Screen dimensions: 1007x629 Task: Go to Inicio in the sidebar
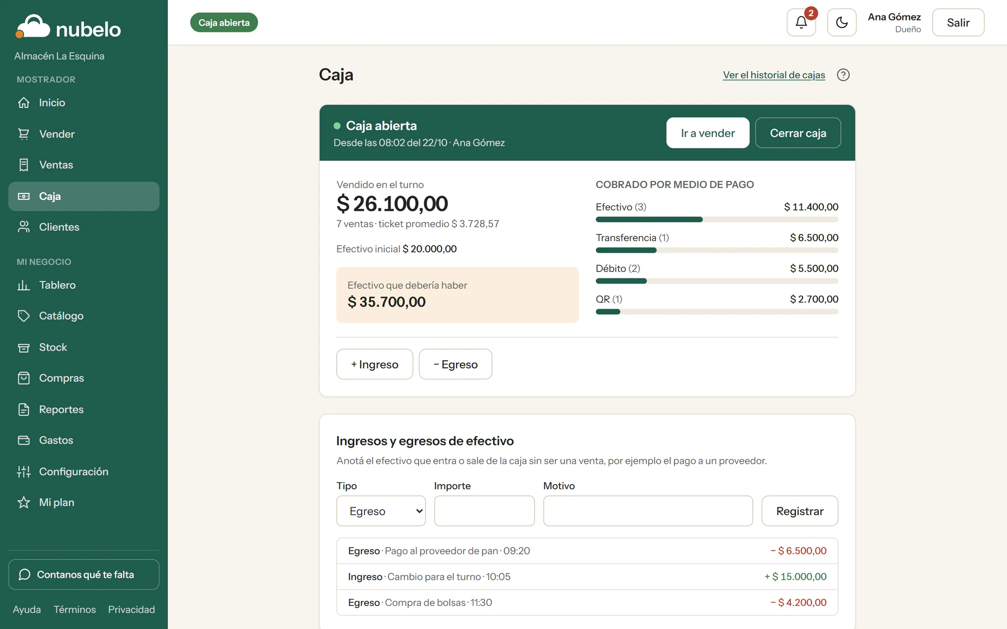coord(84,103)
